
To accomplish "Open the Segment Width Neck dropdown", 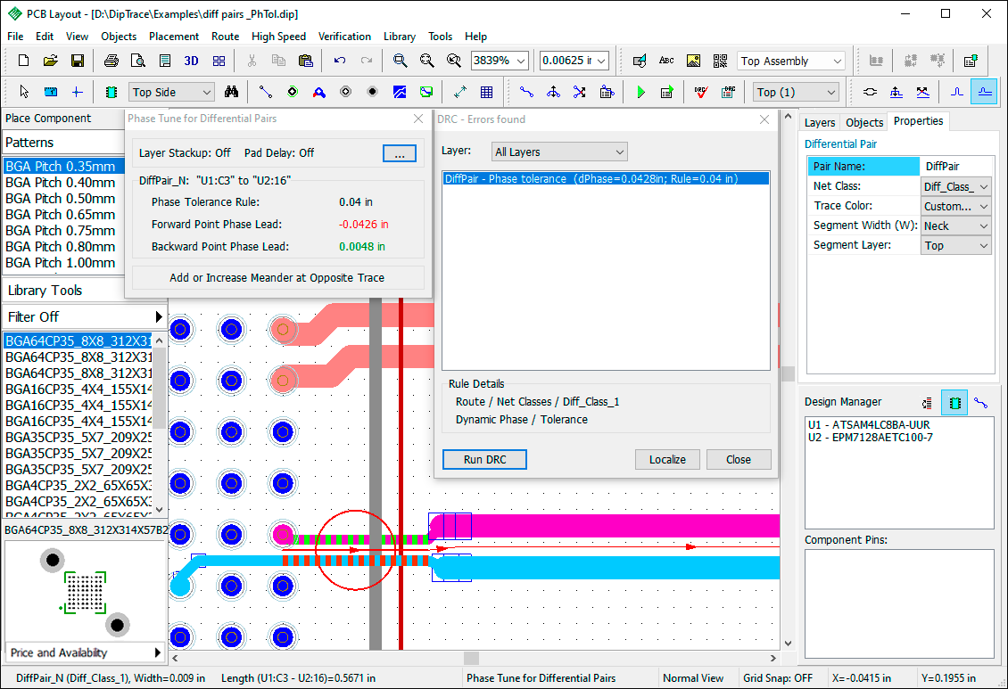I will [956, 226].
